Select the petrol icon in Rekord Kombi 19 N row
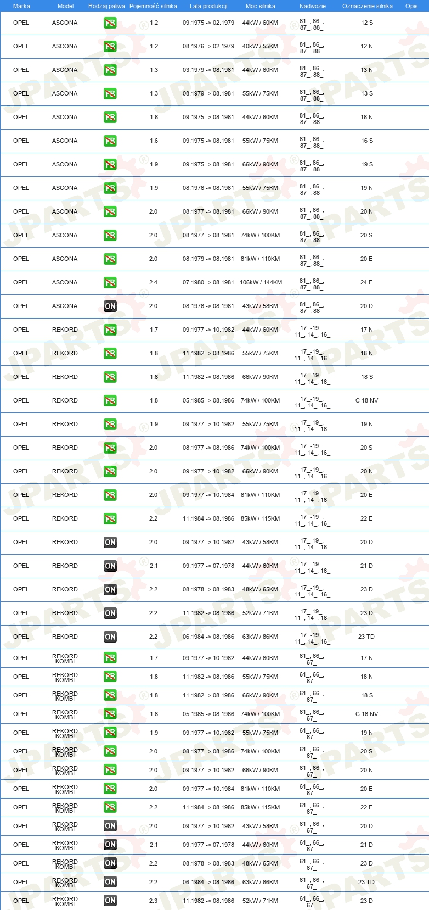Screen dimensions: 429x910 click(x=110, y=733)
